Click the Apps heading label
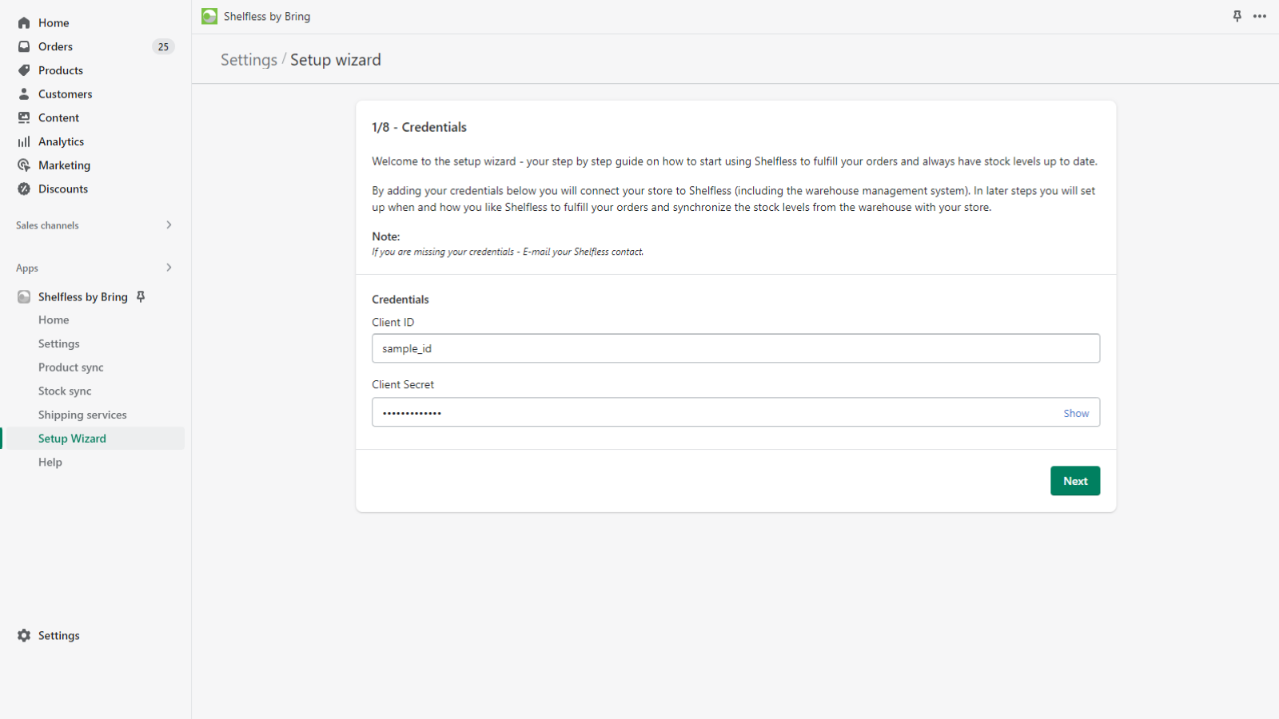The width and height of the screenshot is (1279, 719). click(27, 268)
